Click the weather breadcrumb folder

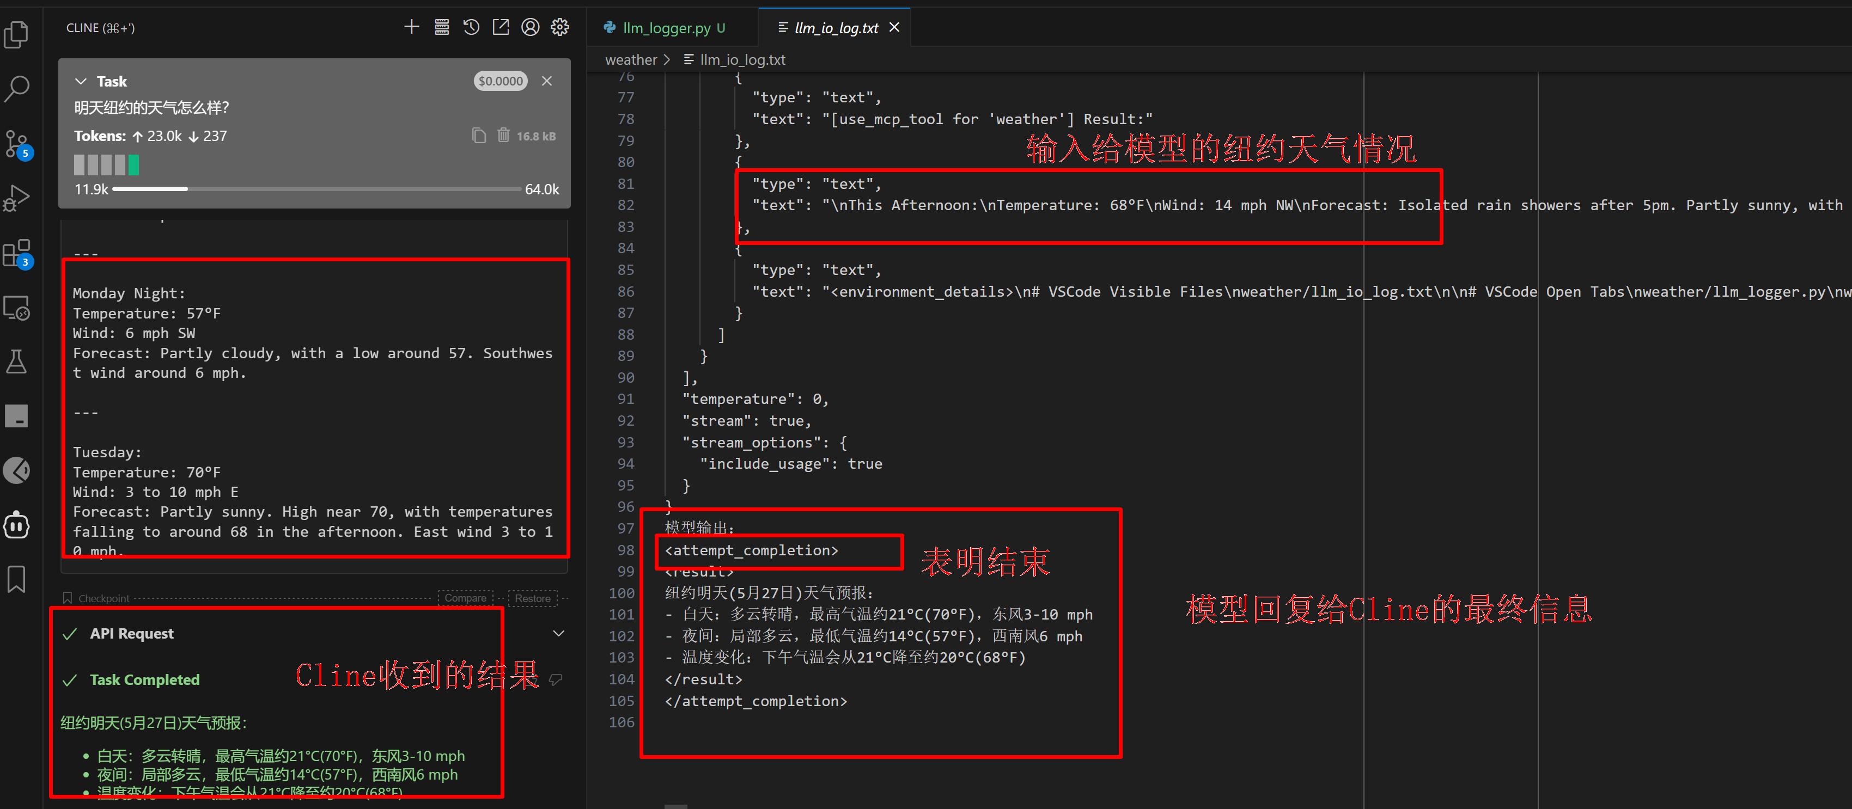pyautogui.click(x=631, y=60)
